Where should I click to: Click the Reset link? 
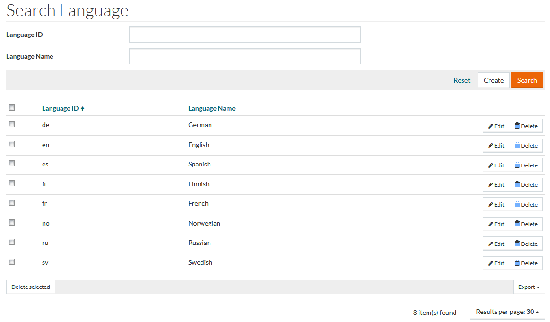click(x=462, y=80)
